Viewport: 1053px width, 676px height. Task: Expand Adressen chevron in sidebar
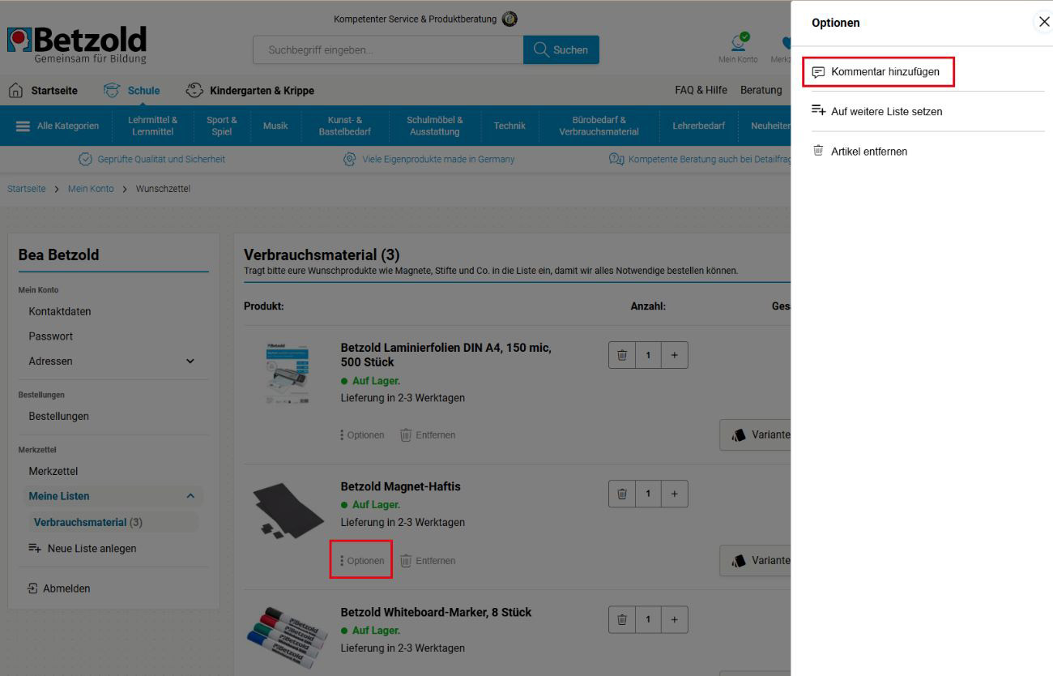click(x=190, y=361)
